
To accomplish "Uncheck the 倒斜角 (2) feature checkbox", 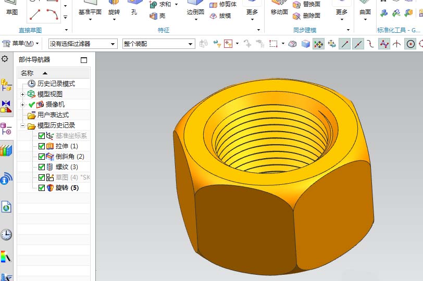I will 42,157.
